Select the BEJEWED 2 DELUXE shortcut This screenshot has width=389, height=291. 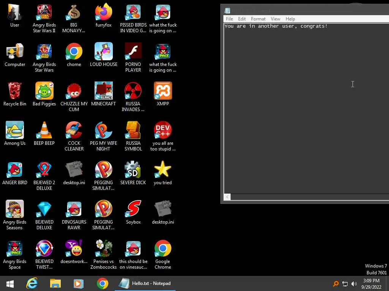44,176
